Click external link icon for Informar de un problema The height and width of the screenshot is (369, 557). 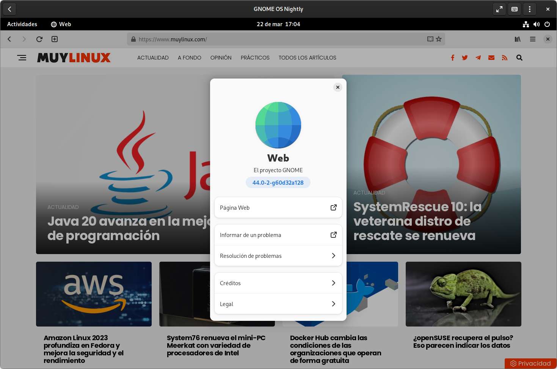tap(334, 235)
